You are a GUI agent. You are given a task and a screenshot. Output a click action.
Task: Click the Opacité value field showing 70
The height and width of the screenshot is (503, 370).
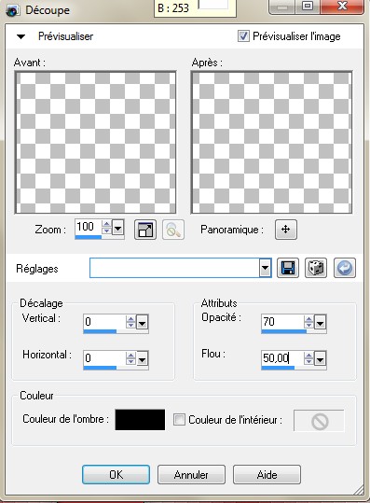(x=282, y=322)
